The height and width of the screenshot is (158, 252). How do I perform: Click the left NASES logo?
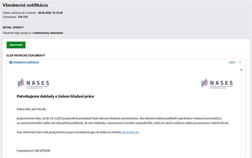[33, 83]
